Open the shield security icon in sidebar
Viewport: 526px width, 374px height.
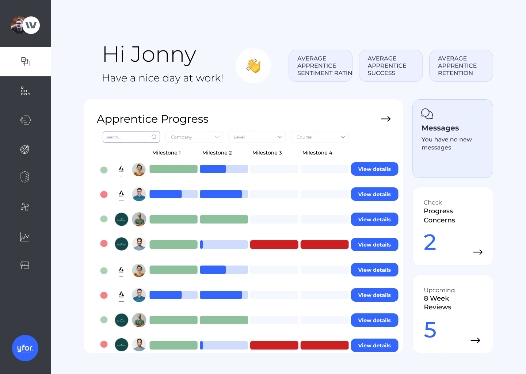tap(25, 177)
